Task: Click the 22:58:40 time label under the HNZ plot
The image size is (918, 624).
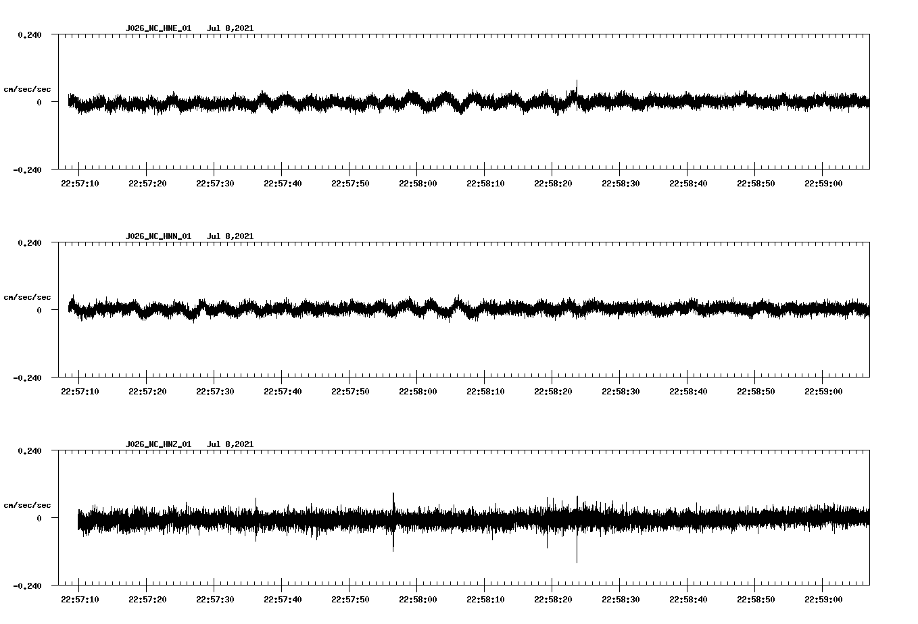Action: [688, 599]
